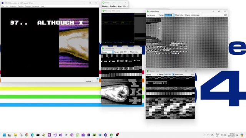Click the Text Screens Graphics Map title icon
The width and height of the screenshot is (246, 138).
click(x=148, y=11)
